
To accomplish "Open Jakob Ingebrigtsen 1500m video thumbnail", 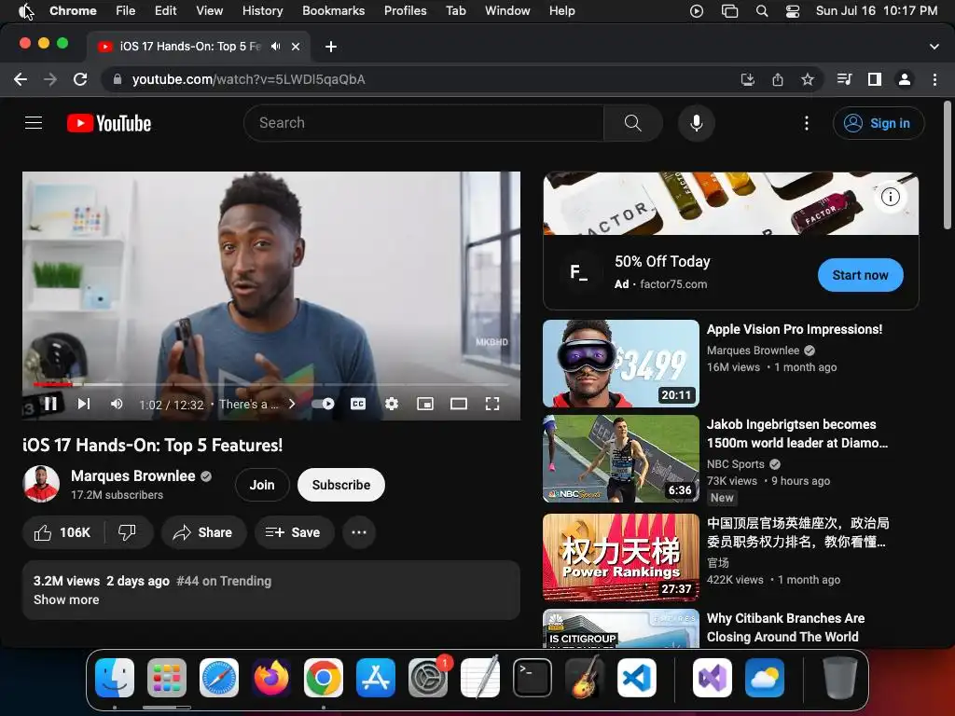I will [620, 459].
